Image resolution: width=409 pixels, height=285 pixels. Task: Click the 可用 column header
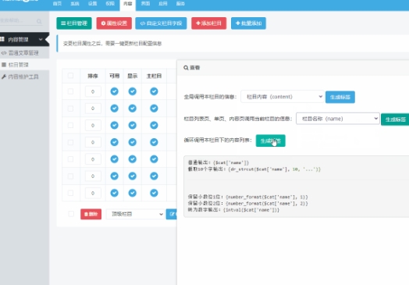coord(114,76)
